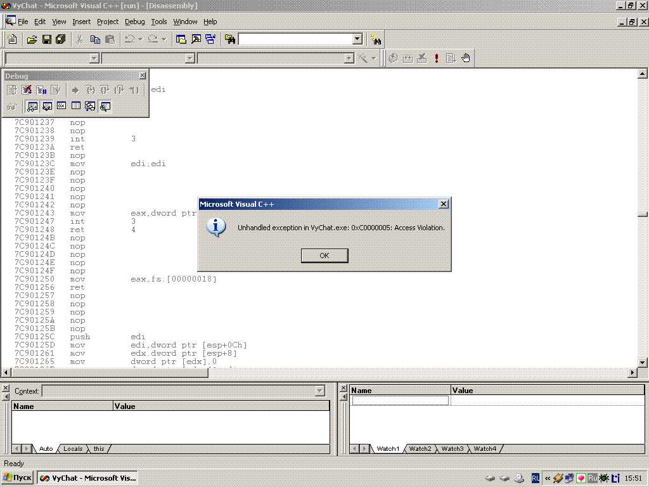Open the Debug menu
This screenshot has height=487, width=649.
(134, 22)
